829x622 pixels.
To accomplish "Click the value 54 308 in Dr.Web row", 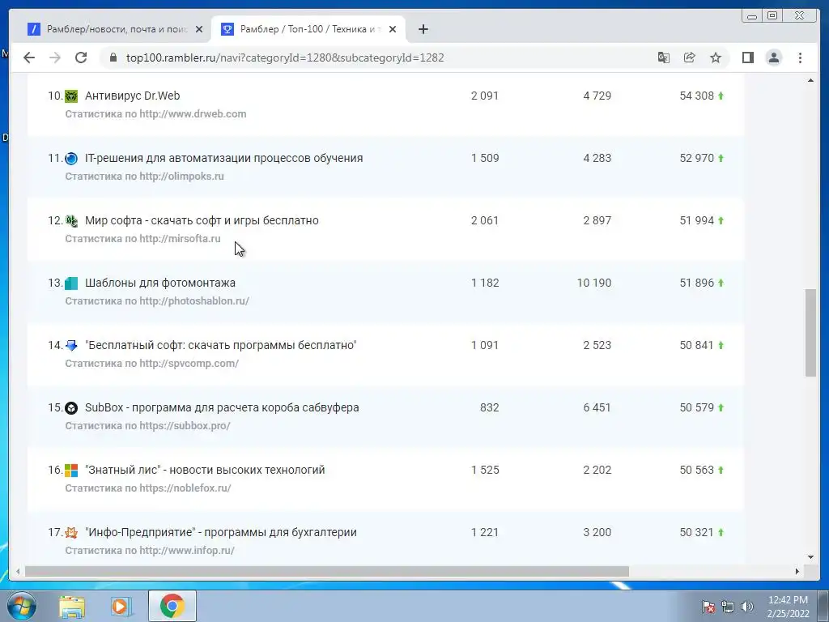I will (x=696, y=96).
